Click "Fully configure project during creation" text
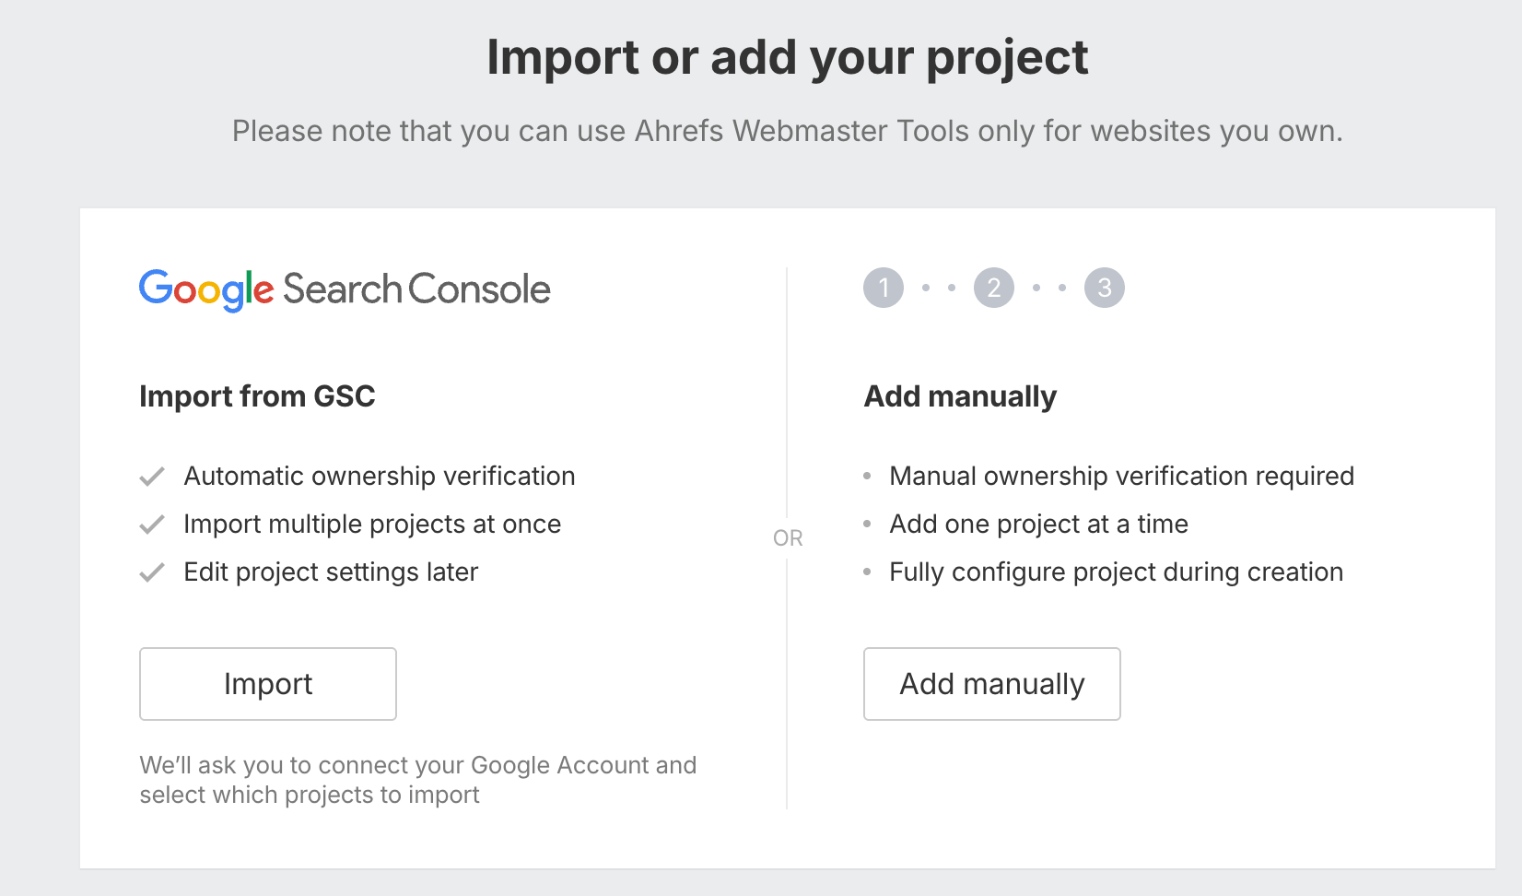1522x896 pixels. click(1116, 572)
